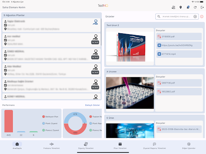
Task: Tap the date in the status bar
Action: pyautogui.click(x=17, y=2)
